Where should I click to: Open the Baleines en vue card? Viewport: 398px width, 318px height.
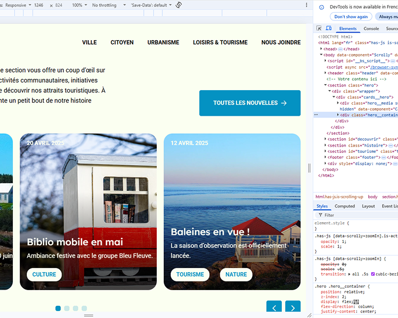(x=232, y=212)
